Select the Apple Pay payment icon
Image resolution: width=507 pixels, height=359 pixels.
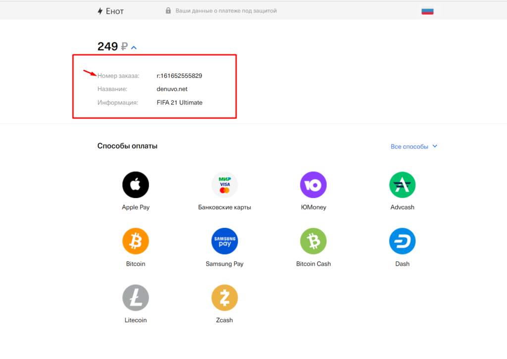point(135,185)
